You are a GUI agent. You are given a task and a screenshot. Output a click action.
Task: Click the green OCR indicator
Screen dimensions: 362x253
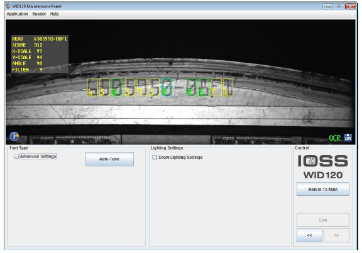coord(335,138)
